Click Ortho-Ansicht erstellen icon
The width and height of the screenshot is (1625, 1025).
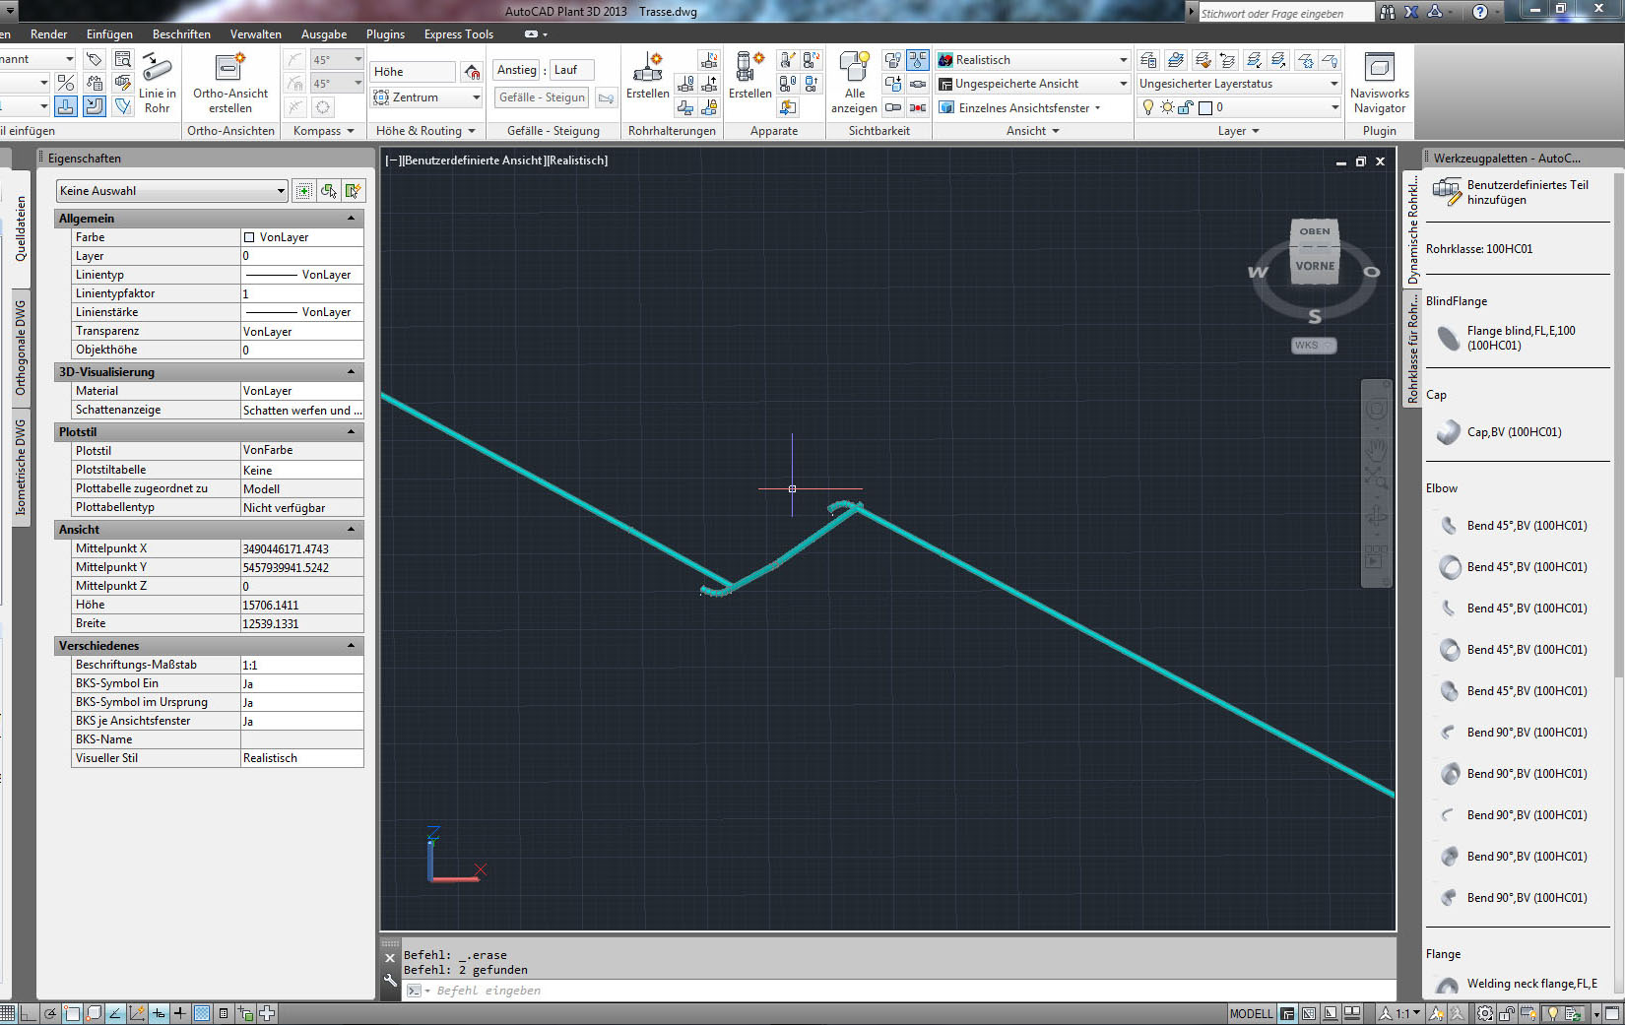tap(229, 67)
